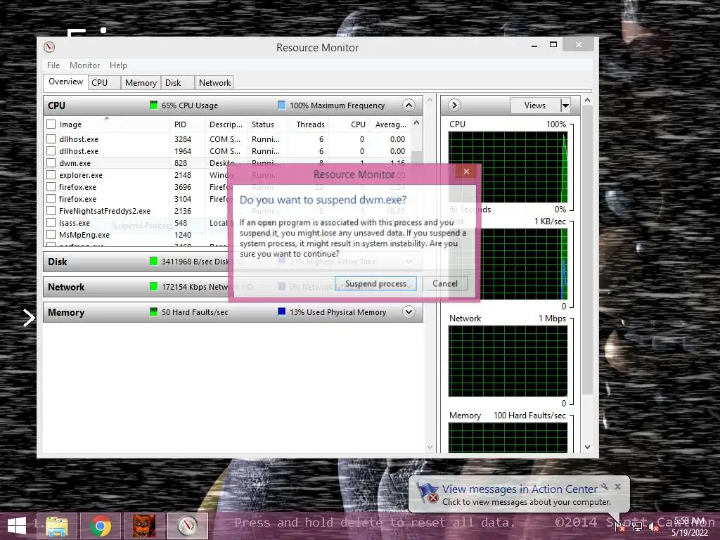Collapse the graphs pane arrow button
Image resolution: width=720 pixels, height=540 pixels.
point(454,105)
